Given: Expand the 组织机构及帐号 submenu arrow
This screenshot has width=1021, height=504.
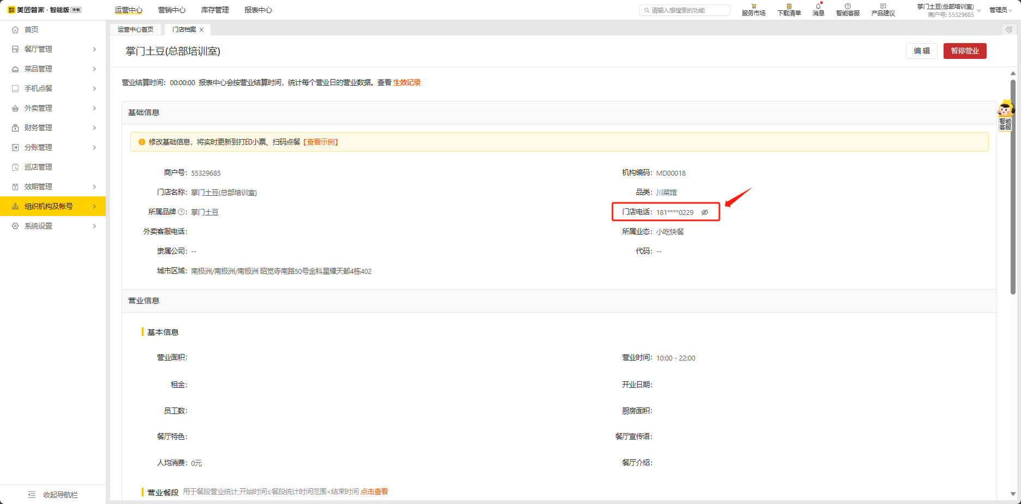Looking at the screenshot, I should coord(94,206).
